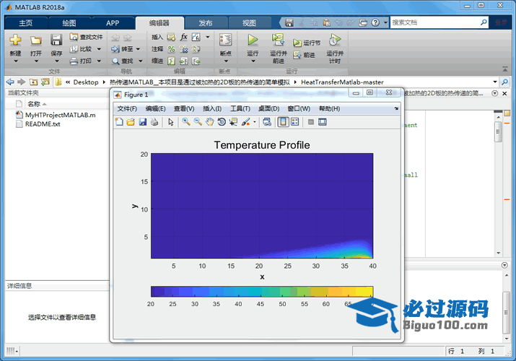Image resolution: width=516 pixels, height=361 pixels.
Task: Click the 运行并前进 (Run and Advance) icon
Action: click(279, 40)
